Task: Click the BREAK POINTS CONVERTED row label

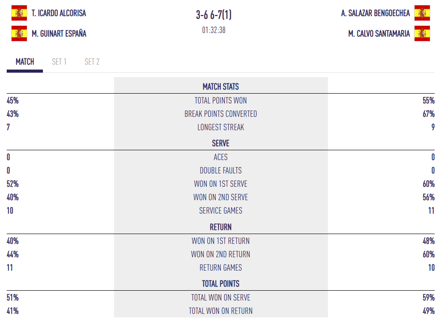Action: click(x=221, y=114)
